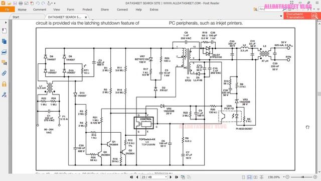Viewport: 321px width, 181px height.
Task: Open the Security lock panel in sidebar
Action: (4, 84)
